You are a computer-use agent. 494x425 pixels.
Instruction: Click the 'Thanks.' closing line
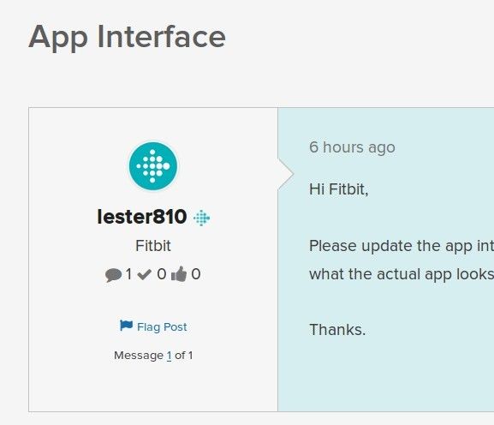point(337,330)
